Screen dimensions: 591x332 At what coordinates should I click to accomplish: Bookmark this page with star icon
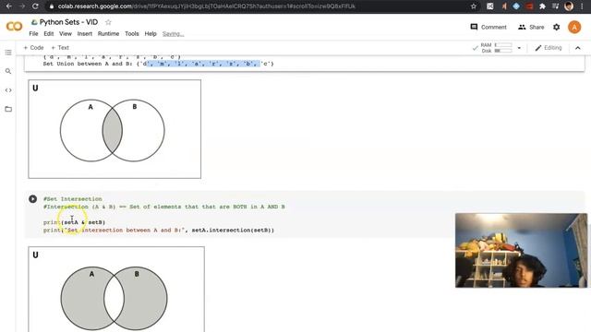click(x=474, y=6)
